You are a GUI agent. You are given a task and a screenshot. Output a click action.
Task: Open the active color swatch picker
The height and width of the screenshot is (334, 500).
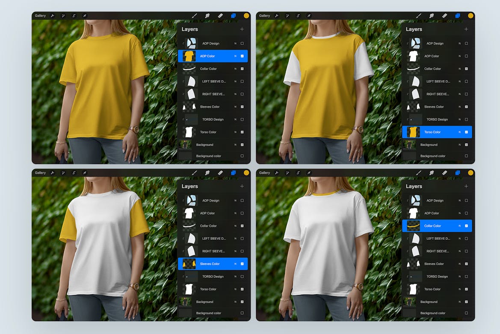point(246,15)
